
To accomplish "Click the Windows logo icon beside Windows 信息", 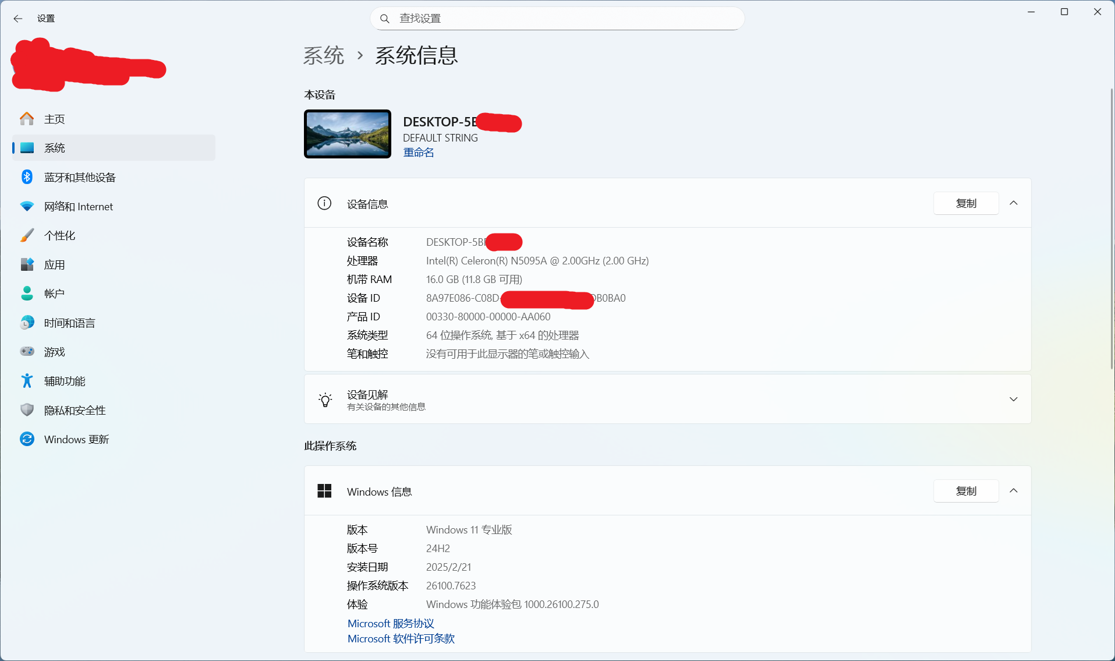I will 324,491.
